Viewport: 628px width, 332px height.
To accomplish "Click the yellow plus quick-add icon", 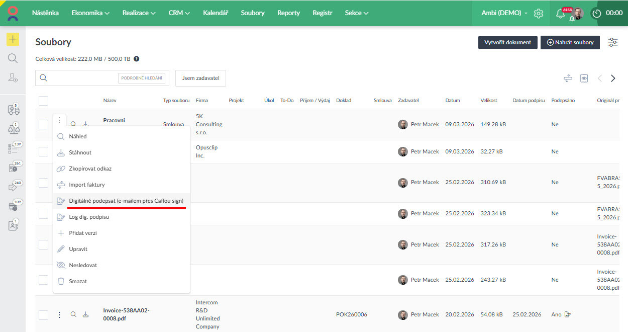I will point(13,39).
